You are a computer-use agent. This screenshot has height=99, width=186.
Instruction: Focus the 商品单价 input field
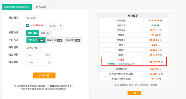click(x=39, y=55)
